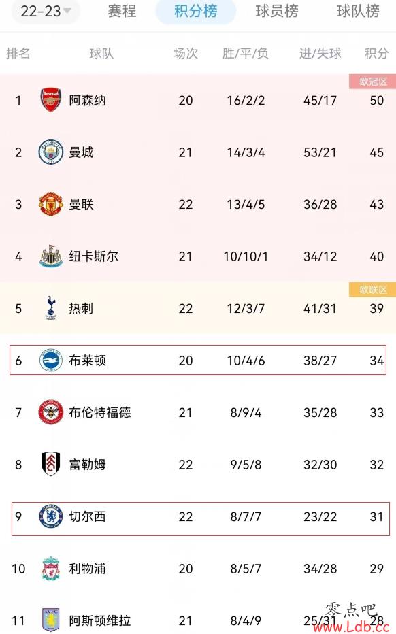This screenshot has width=396, height=634.
Task: Select the active 积分榜 tab
Action: pyautogui.click(x=196, y=12)
